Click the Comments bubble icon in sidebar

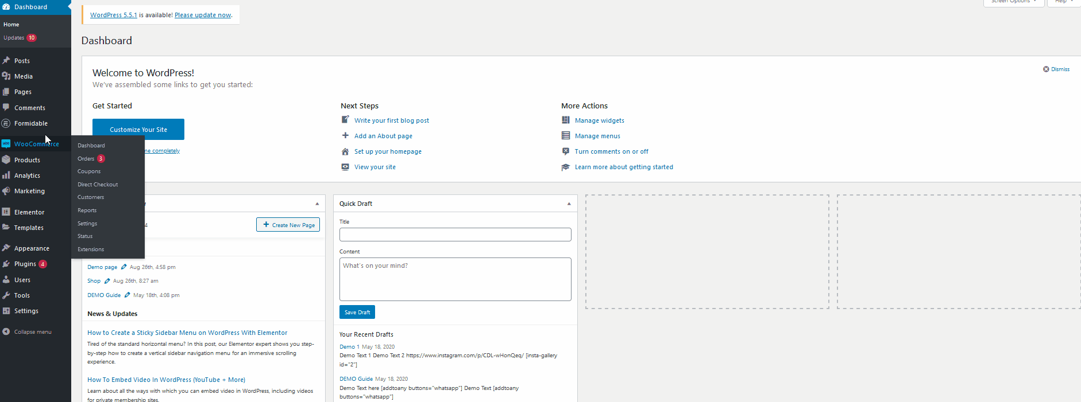[6, 107]
